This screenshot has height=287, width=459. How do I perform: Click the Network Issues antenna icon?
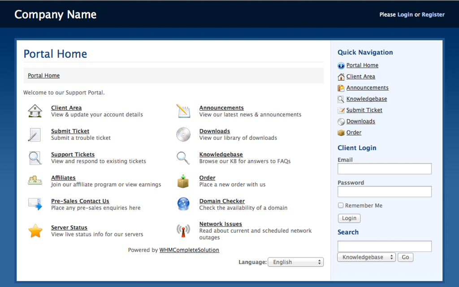click(x=183, y=230)
